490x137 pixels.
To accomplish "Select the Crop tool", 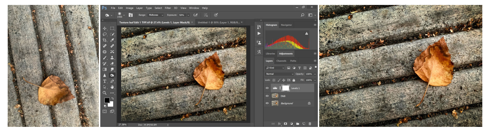I will 105,40.
